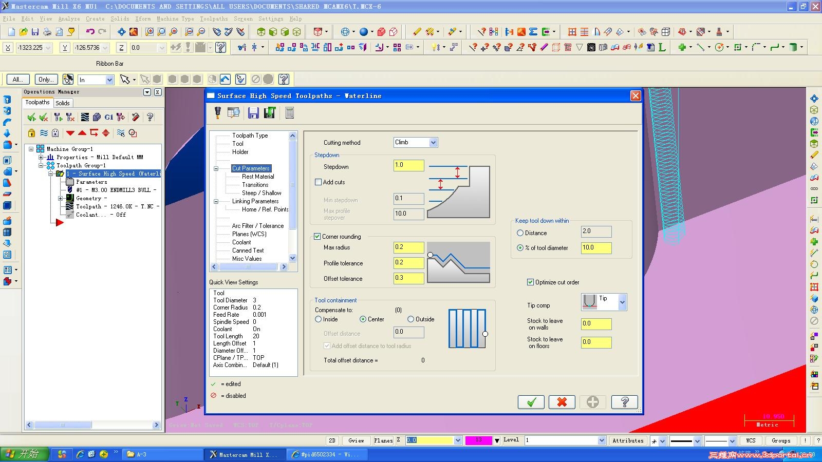
Task: Open the Windows Start button
Action: 25,454
